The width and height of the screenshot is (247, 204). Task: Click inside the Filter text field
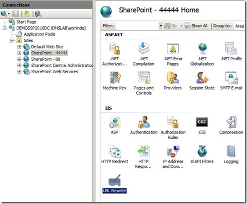pyautogui.click(x=137, y=26)
